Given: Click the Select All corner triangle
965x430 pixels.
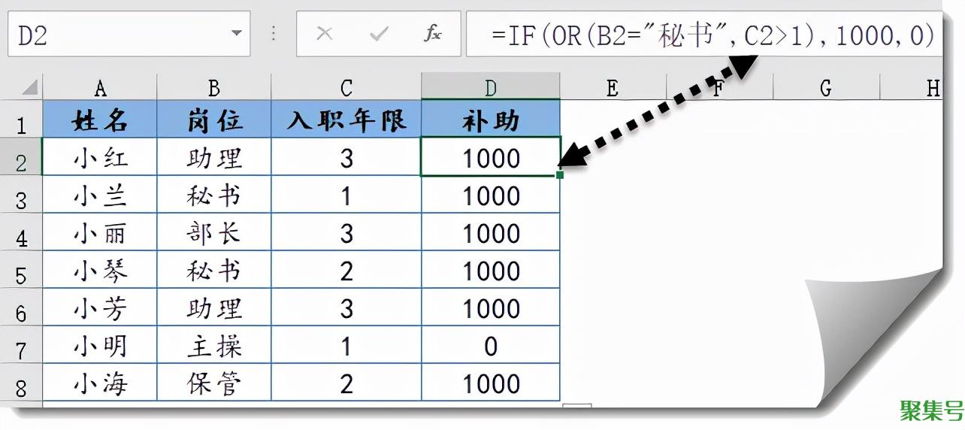Looking at the screenshot, I should click(x=29, y=87).
